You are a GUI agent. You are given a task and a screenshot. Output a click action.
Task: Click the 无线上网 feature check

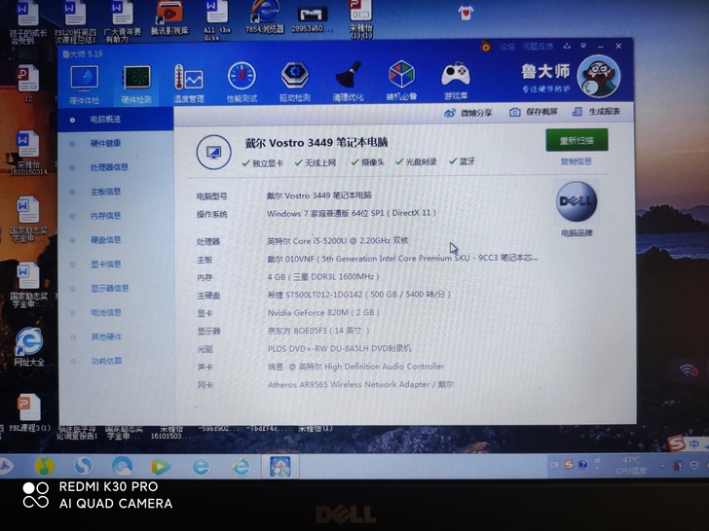point(316,162)
